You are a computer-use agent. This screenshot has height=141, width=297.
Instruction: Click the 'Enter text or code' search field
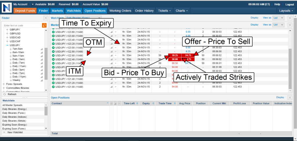pos(22,26)
